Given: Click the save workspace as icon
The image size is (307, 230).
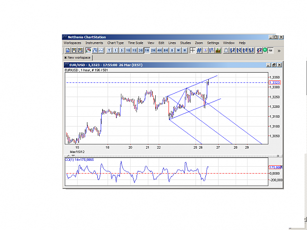Looking at the screenshot, I should 80,51.
